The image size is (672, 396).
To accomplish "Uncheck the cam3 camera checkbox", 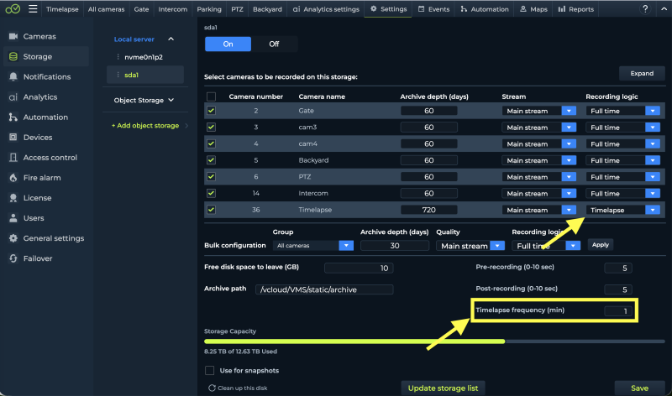I will click(212, 128).
